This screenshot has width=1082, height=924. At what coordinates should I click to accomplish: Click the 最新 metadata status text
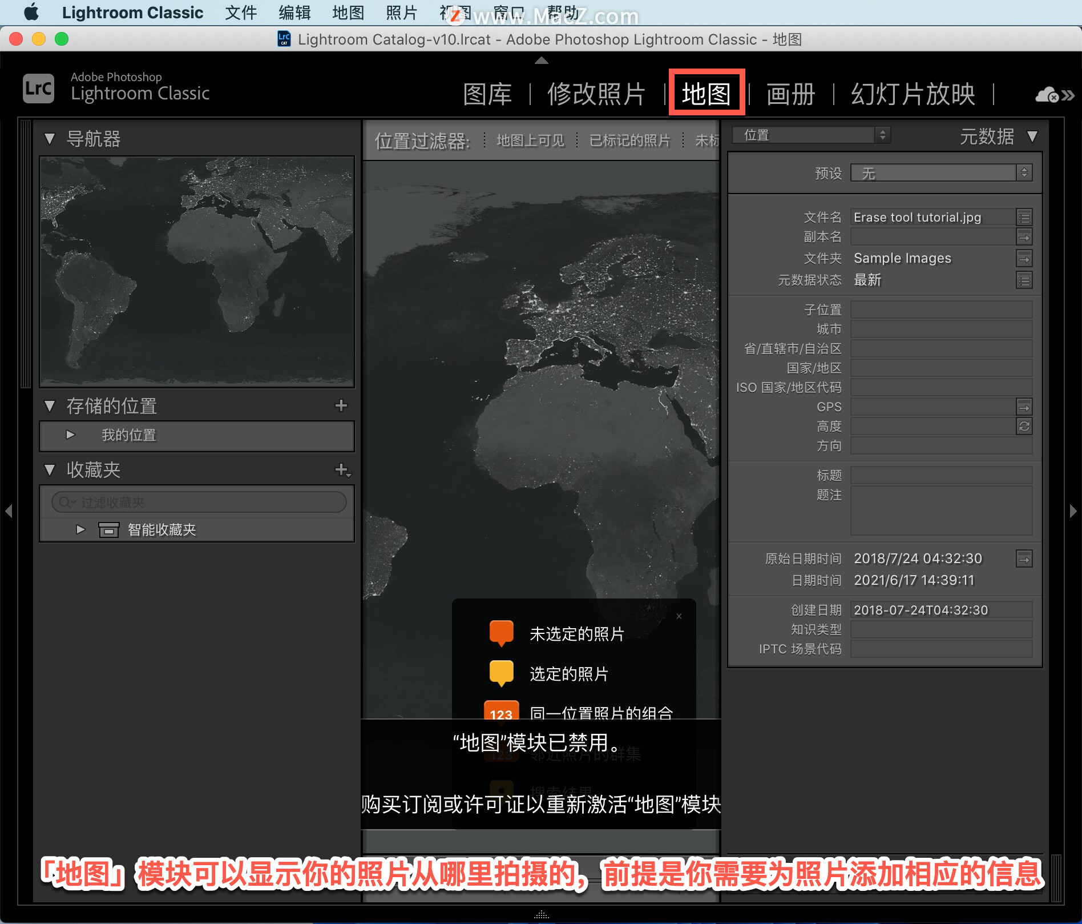tap(867, 280)
